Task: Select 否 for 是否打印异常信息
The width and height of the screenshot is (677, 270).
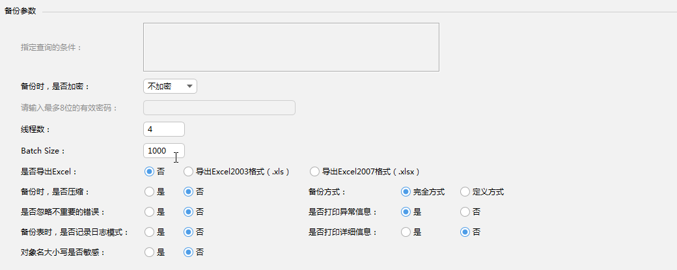Action: [x=465, y=212]
